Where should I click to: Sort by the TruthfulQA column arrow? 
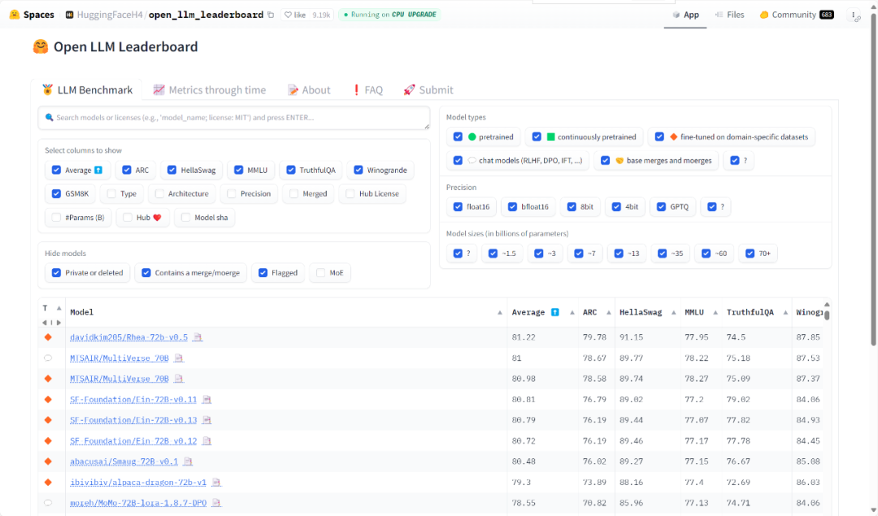[x=785, y=312]
